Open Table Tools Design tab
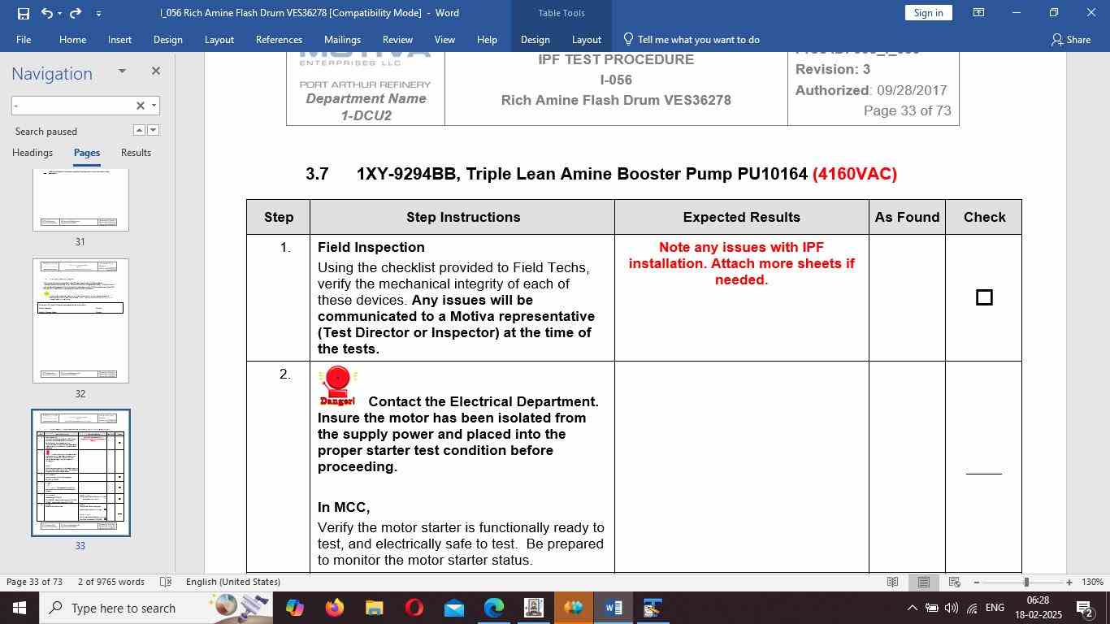Screen dimensions: 1110x624 tap(535, 39)
